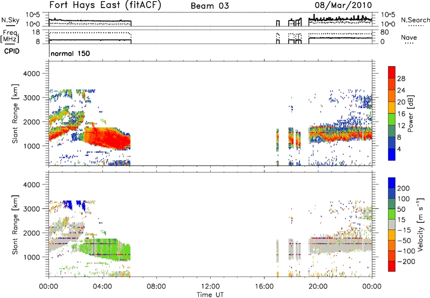
Task: Select the velocity panel's Slant Range axis title
Action: coord(15,224)
